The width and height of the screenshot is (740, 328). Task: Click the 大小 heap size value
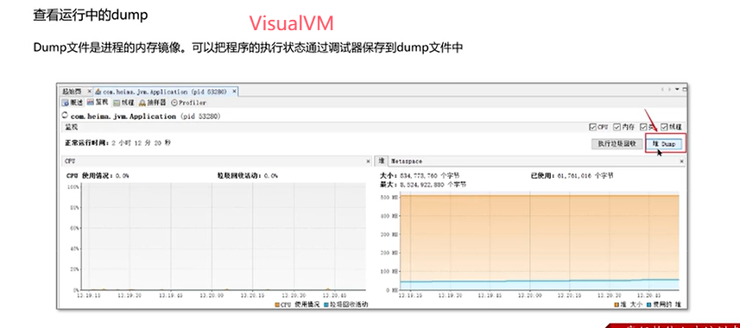(419, 175)
